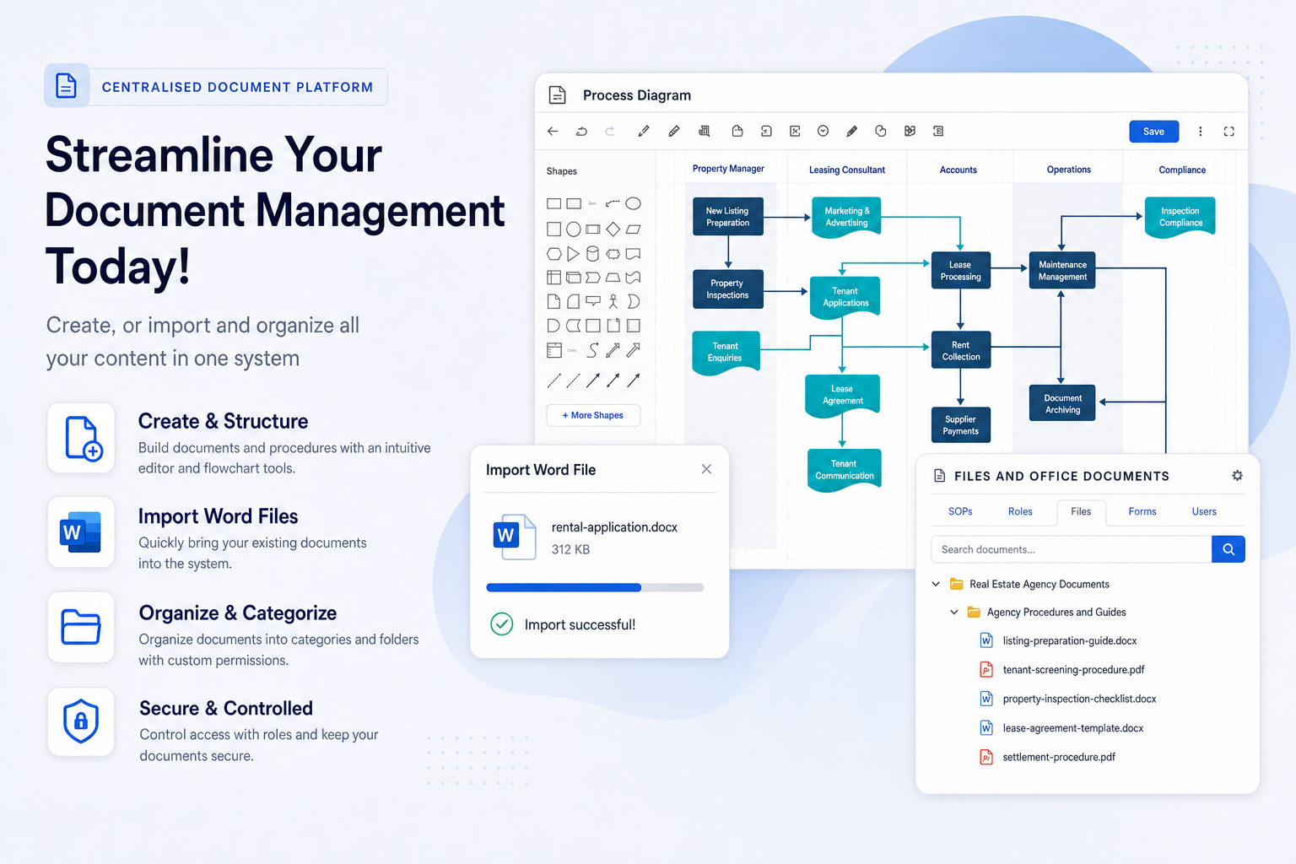Click the shield lock icon for Secure & Controlled
Screen dimensions: 1296x864
[81, 721]
